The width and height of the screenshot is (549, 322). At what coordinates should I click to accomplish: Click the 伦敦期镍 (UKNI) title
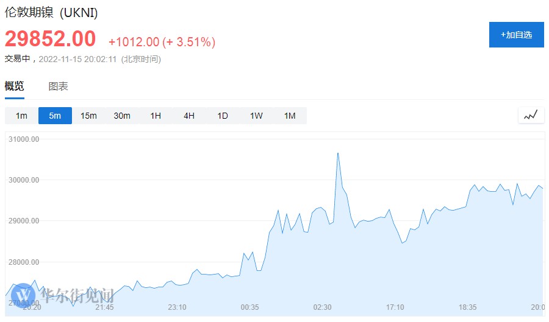(51, 12)
